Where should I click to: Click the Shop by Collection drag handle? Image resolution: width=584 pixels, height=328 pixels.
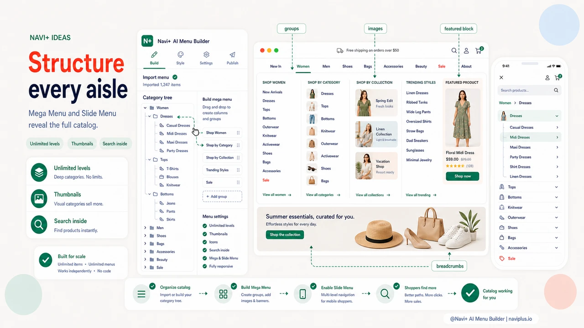[x=238, y=158]
